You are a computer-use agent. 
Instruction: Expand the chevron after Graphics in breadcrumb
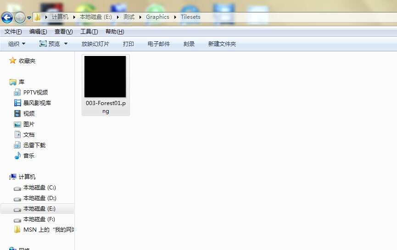[x=175, y=17]
